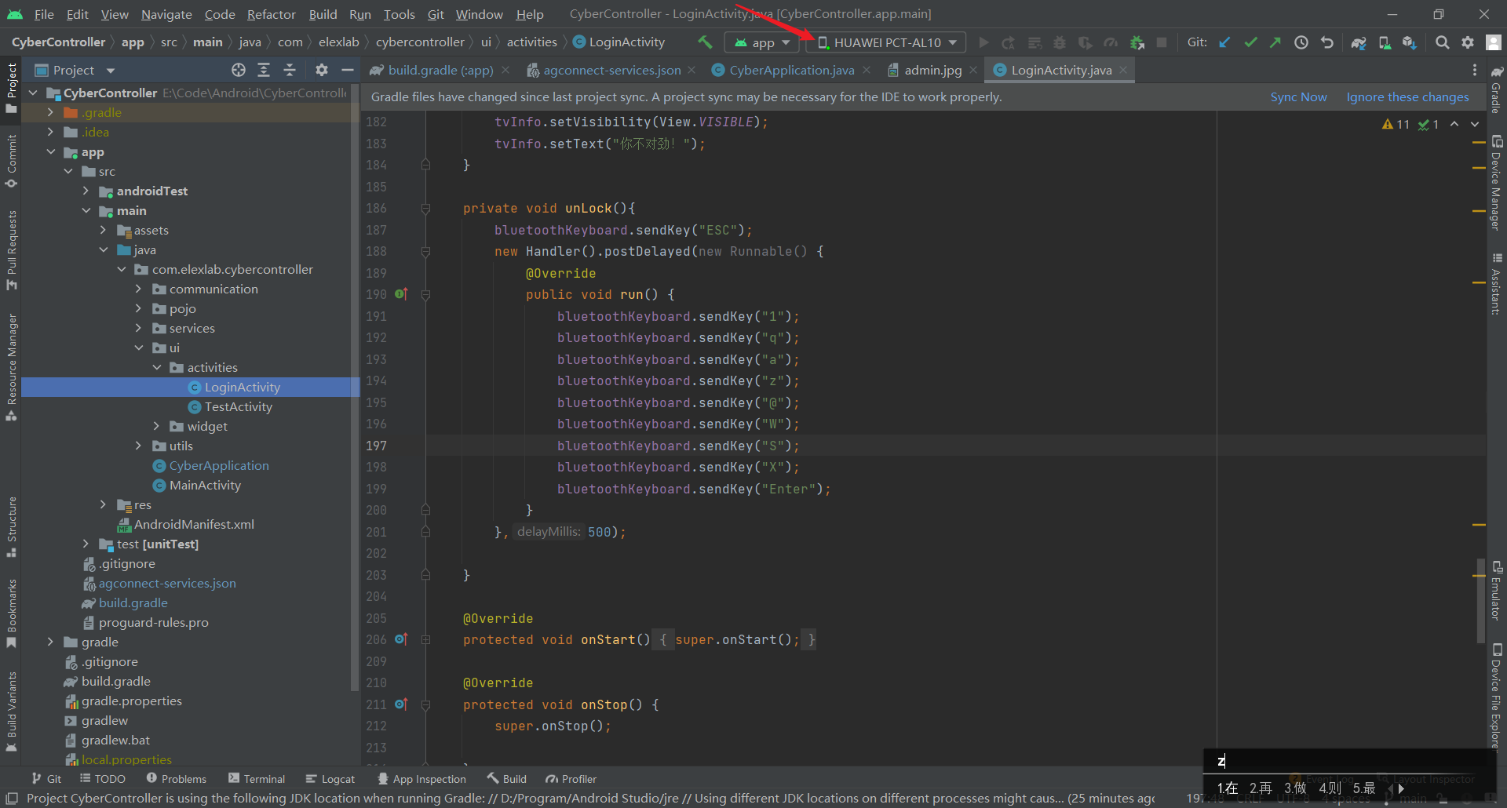
Task: Run the app with green play button
Action: tap(983, 42)
